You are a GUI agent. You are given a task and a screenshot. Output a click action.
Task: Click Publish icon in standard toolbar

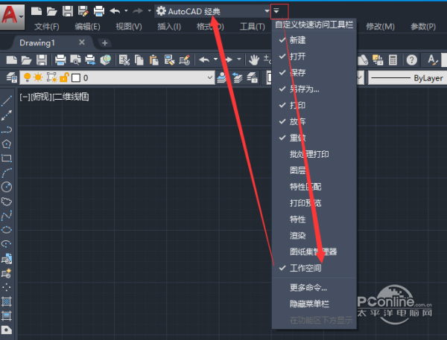[90, 60]
